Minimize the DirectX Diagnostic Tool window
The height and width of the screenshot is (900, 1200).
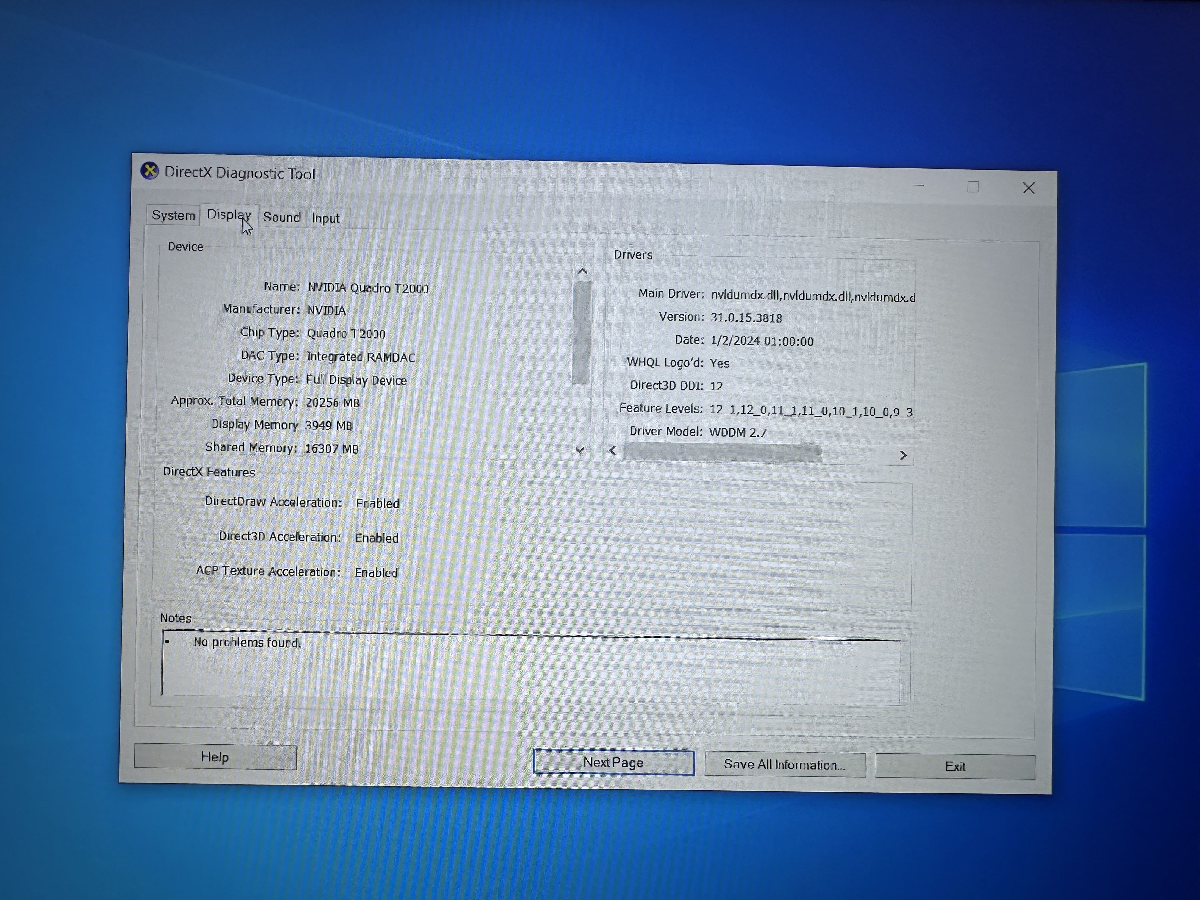coord(918,185)
